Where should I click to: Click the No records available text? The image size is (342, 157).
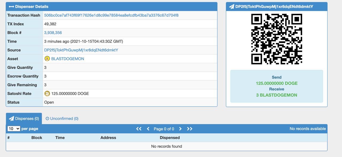308,129
